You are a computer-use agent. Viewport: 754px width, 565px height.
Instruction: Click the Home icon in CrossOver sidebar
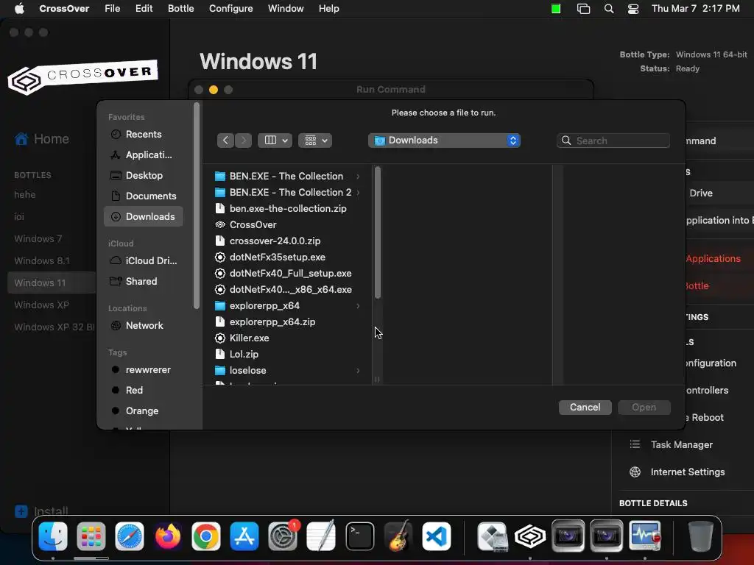(21, 139)
